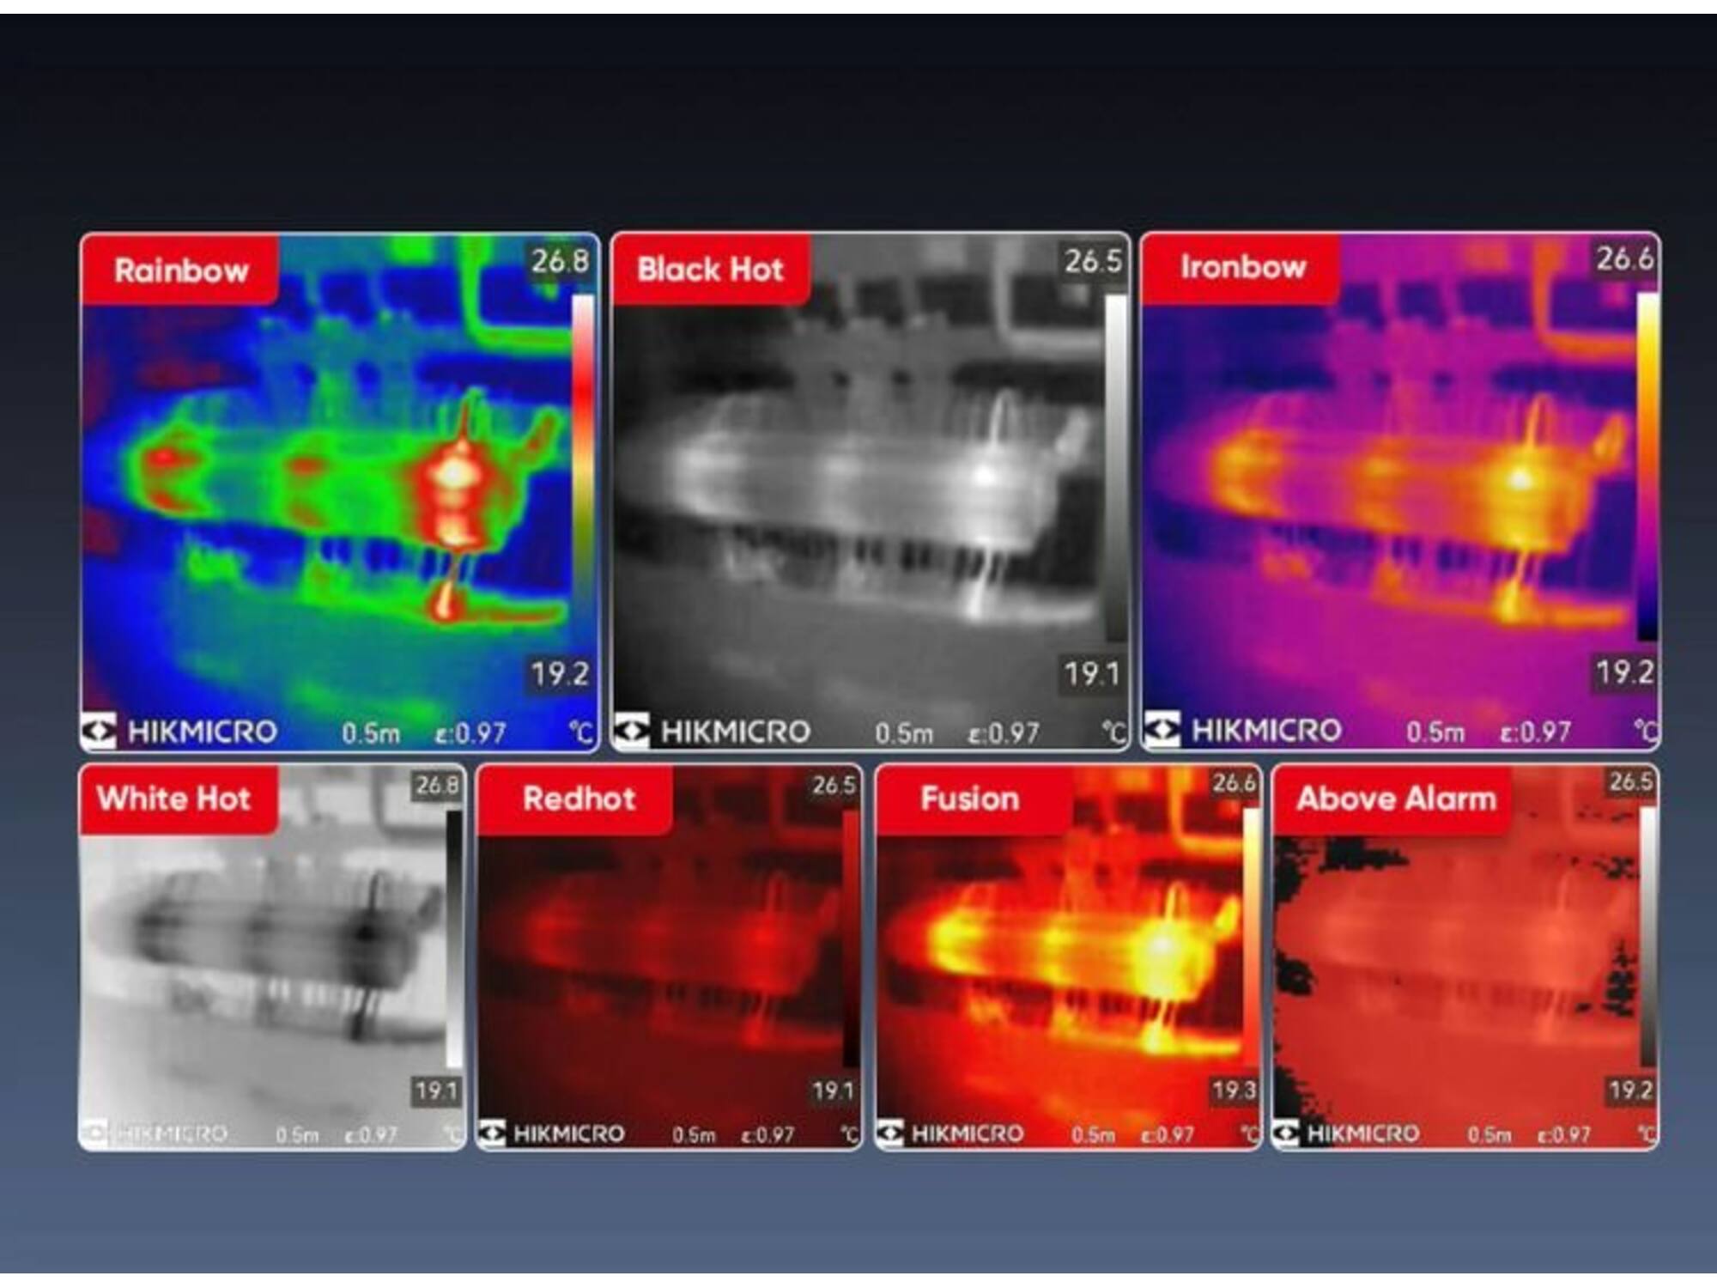Click the °C unit symbol in Ironbow image

point(1646,731)
